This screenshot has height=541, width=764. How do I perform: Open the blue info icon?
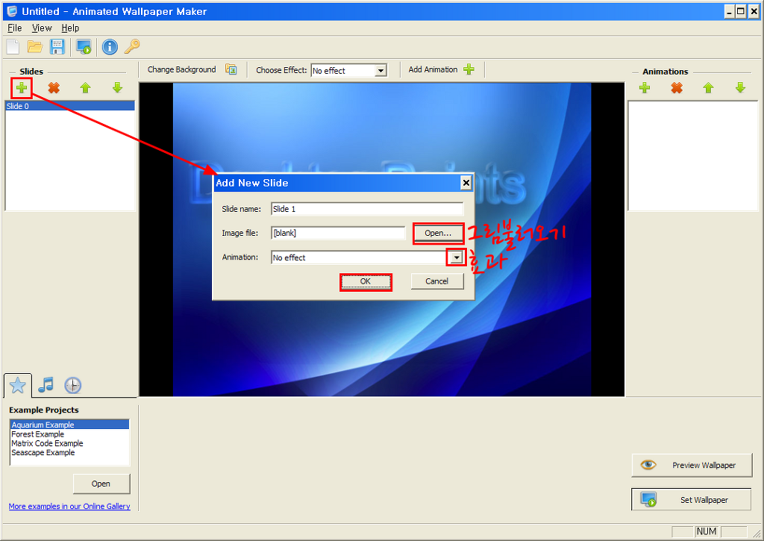pyautogui.click(x=110, y=47)
